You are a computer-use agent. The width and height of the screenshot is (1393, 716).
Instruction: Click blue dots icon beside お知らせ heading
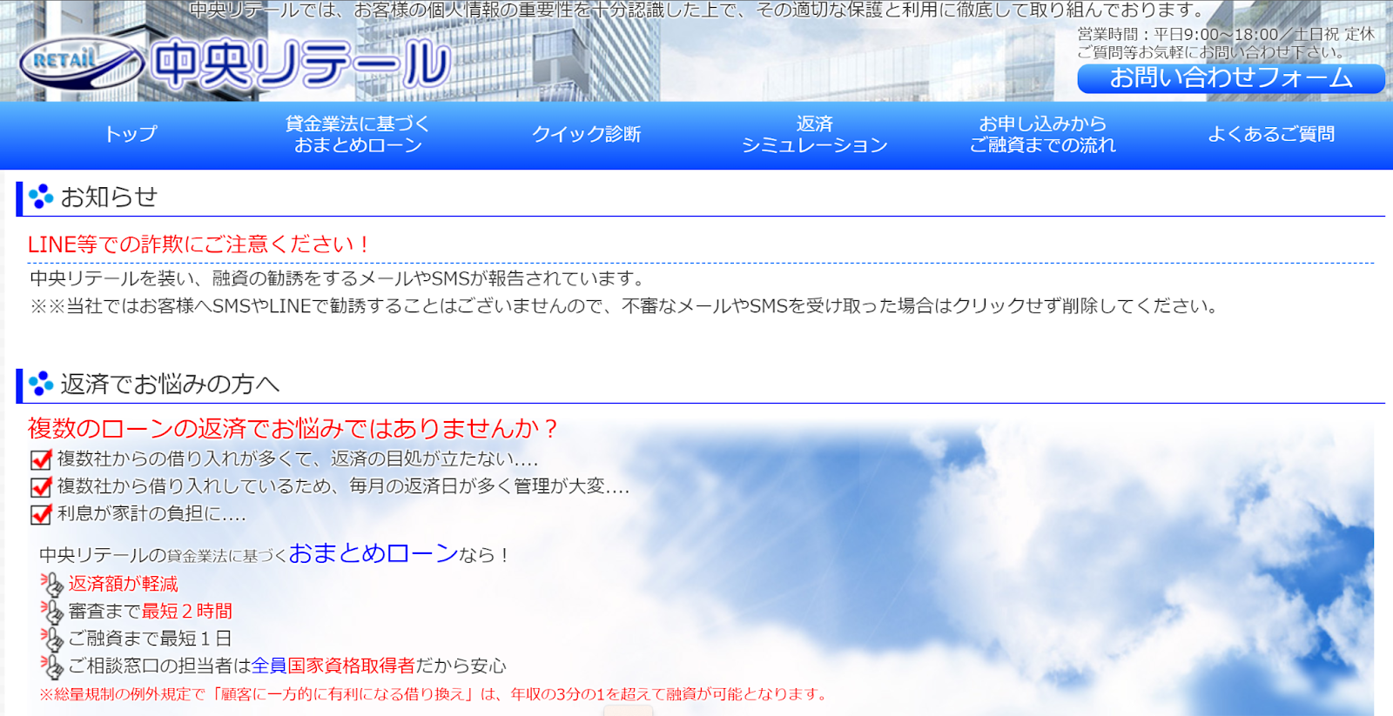click(40, 197)
